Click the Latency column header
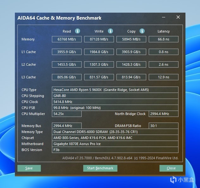The image size is (200, 188). point(164,31)
